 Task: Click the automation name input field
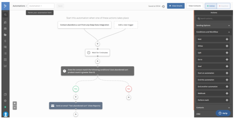point(41,6)
